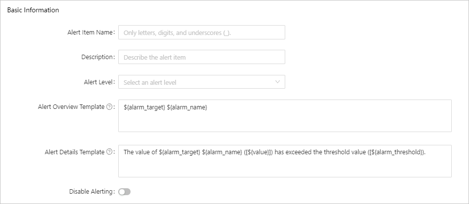The height and width of the screenshot is (204, 469).
Task: Click ${alarm_name} in the overview template
Action: pos(187,107)
